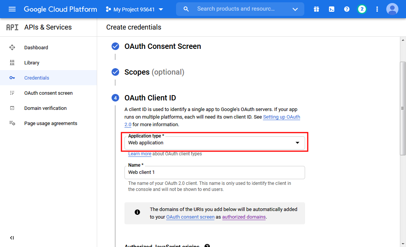Click the info icon in the notice box
This screenshot has width=406, height=247.
coord(137,212)
